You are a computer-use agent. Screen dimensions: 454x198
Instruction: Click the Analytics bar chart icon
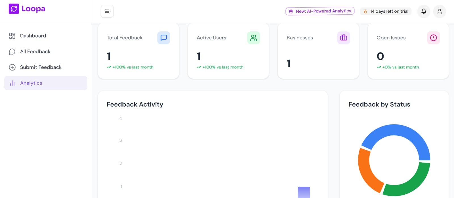12,83
